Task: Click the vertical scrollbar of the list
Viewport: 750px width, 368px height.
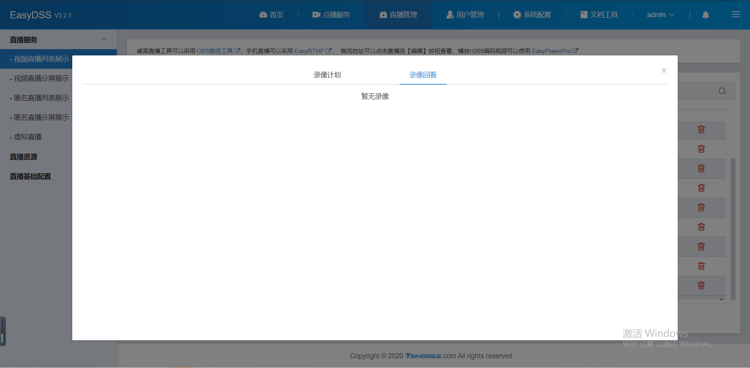Action: 733,229
